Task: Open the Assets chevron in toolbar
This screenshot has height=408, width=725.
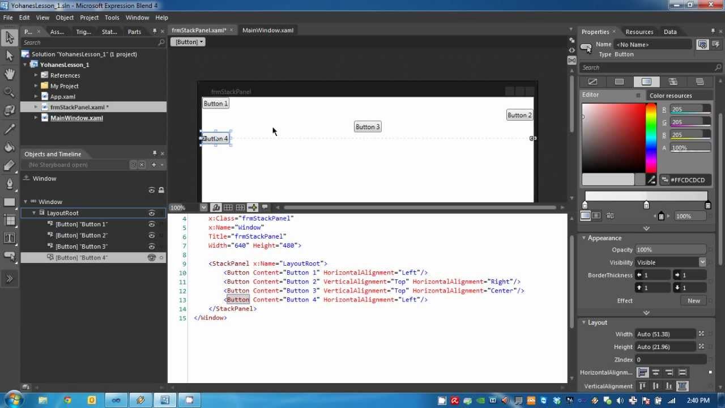Action: point(9,278)
